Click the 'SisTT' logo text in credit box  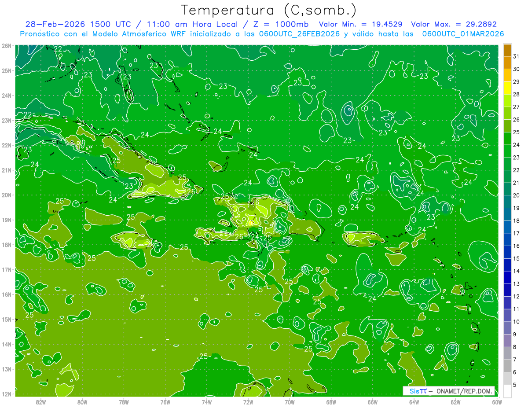(418, 391)
